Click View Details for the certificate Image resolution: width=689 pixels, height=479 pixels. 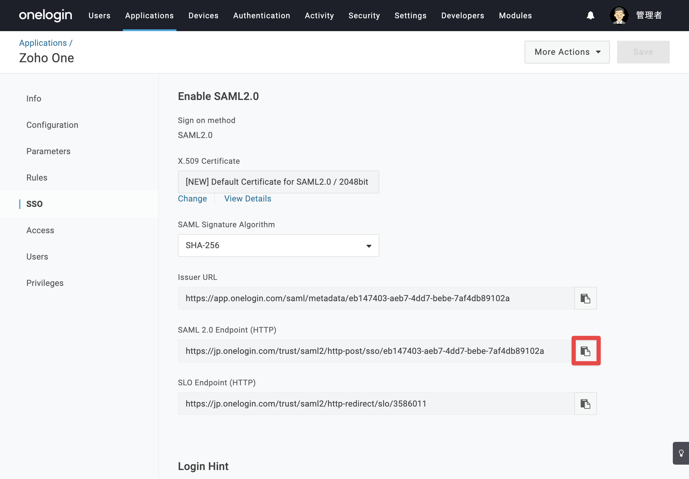(x=247, y=198)
